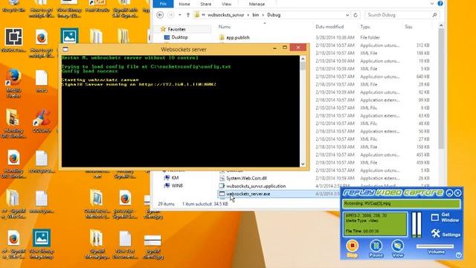476x268 pixels.
Task: Minimize the Replay Video Capture panel
Action: coord(449,193)
